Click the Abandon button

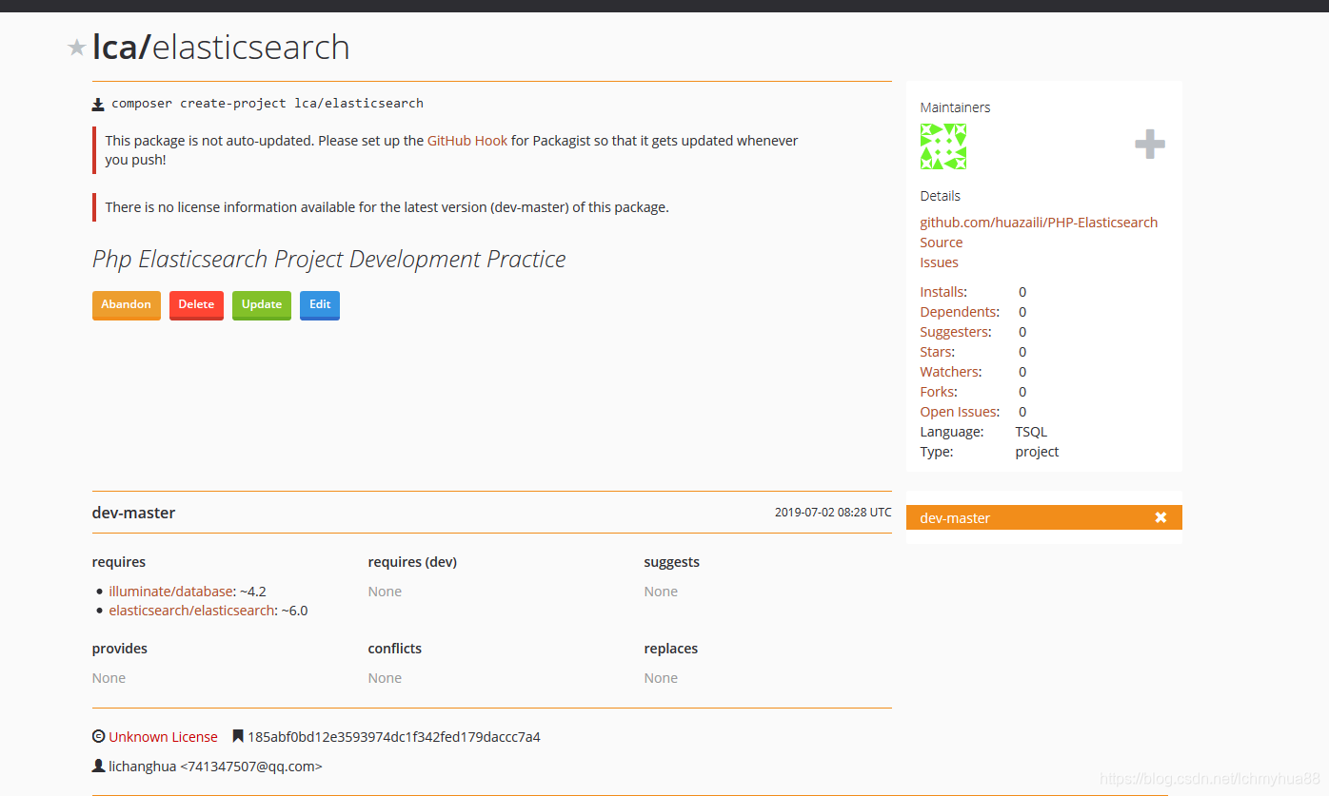(127, 305)
